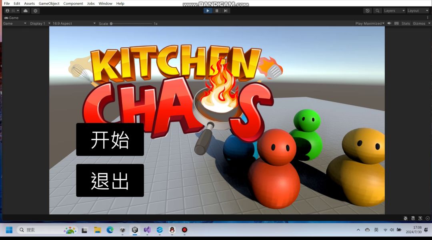The width and height of the screenshot is (432, 240).
Task: Open the Game view mode dropdown
Action: (x=15, y=24)
